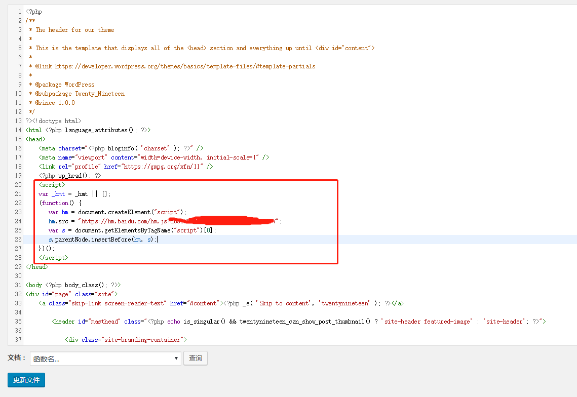Click the meta viewport line
The height and width of the screenshot is (397, 577).
pyautogui.click(x=154, y=157)
